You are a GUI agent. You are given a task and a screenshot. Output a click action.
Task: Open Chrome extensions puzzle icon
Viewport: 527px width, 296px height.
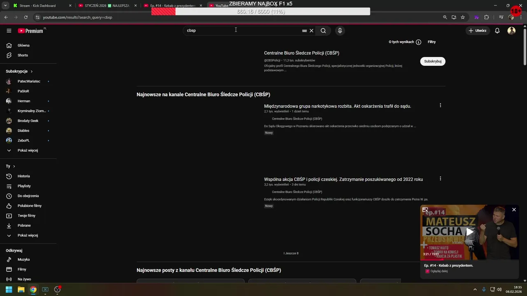486,17
